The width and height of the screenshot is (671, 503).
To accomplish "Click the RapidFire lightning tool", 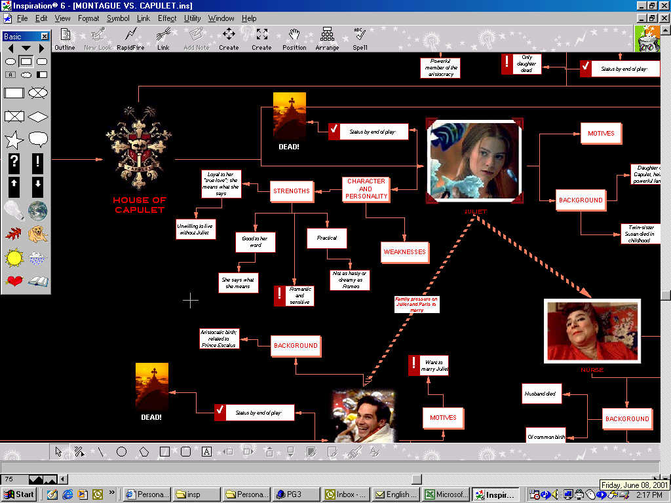I will (x=131, y=38).
